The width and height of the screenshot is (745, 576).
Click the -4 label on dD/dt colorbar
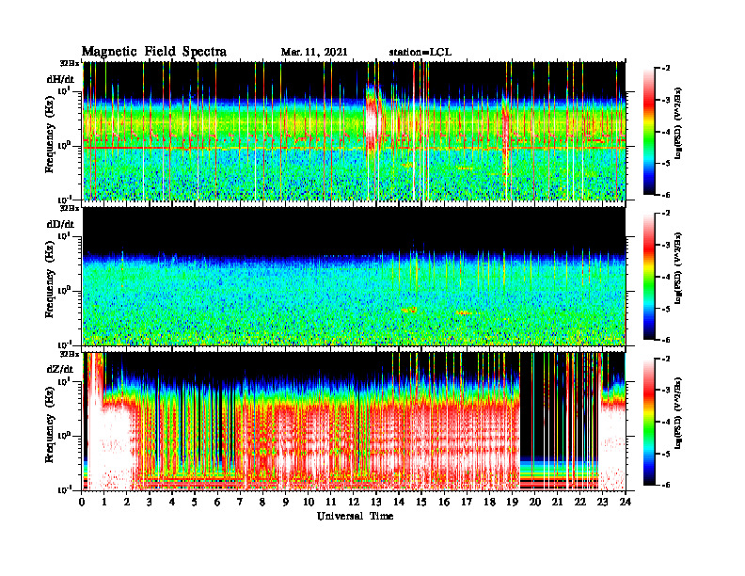click(x=665, y=277)
